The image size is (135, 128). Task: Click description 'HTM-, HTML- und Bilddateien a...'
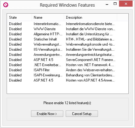point(90,39)
